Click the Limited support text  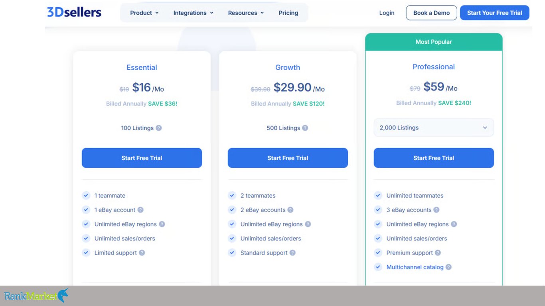[116, 253]
